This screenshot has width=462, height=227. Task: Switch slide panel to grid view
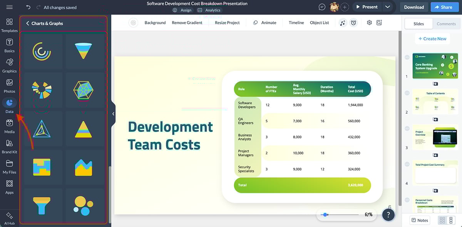[442, 220]
